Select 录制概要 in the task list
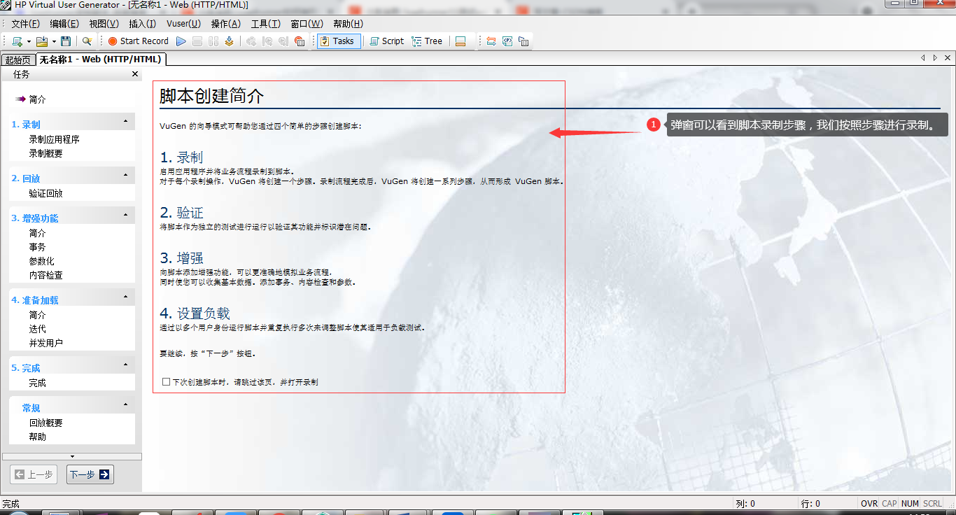This screenshot has width=956, height=515. point(45,153)
